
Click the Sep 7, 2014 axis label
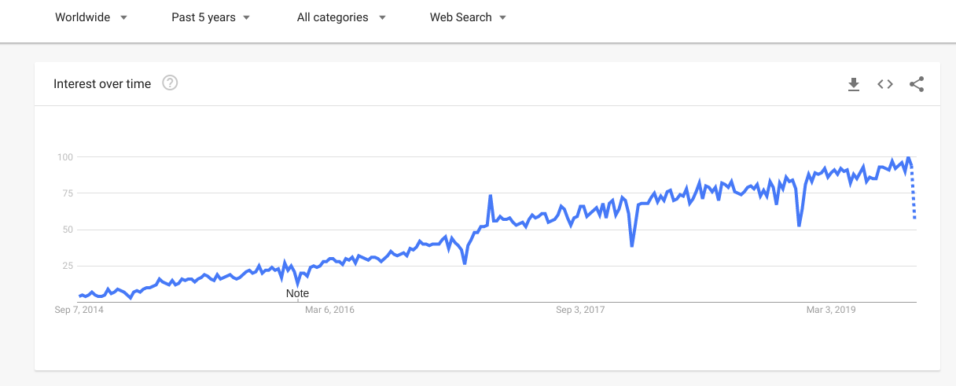coord(79,310)
